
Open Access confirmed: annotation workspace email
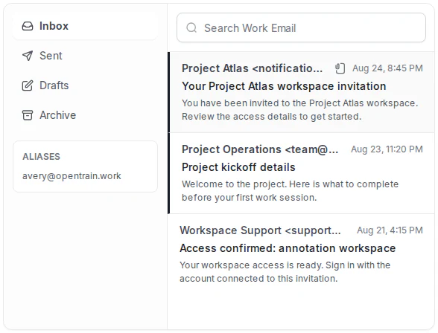click(x=301, y=254)
